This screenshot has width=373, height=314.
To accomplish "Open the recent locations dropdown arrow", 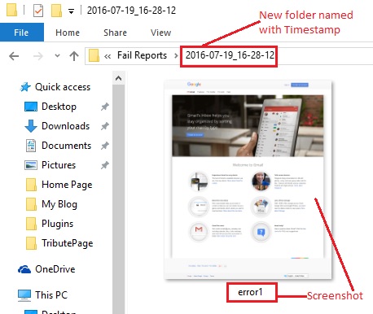I will point(57,56).
